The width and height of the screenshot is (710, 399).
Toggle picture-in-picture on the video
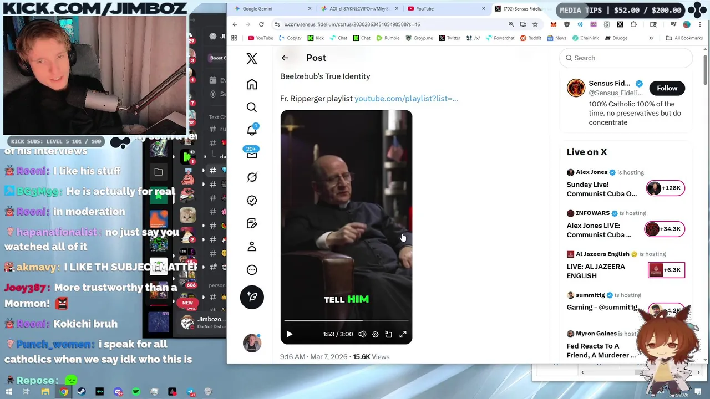point(389,334)
